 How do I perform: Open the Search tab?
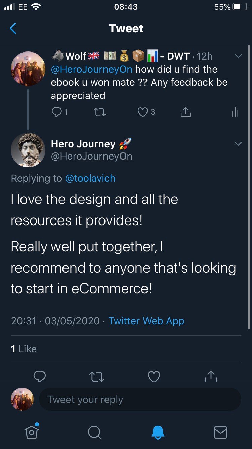[x=94, y=433]
